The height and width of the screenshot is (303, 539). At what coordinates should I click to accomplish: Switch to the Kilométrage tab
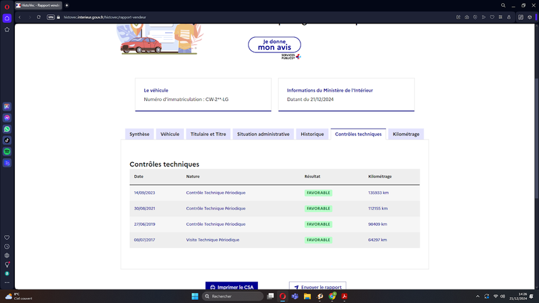point(406,134)
